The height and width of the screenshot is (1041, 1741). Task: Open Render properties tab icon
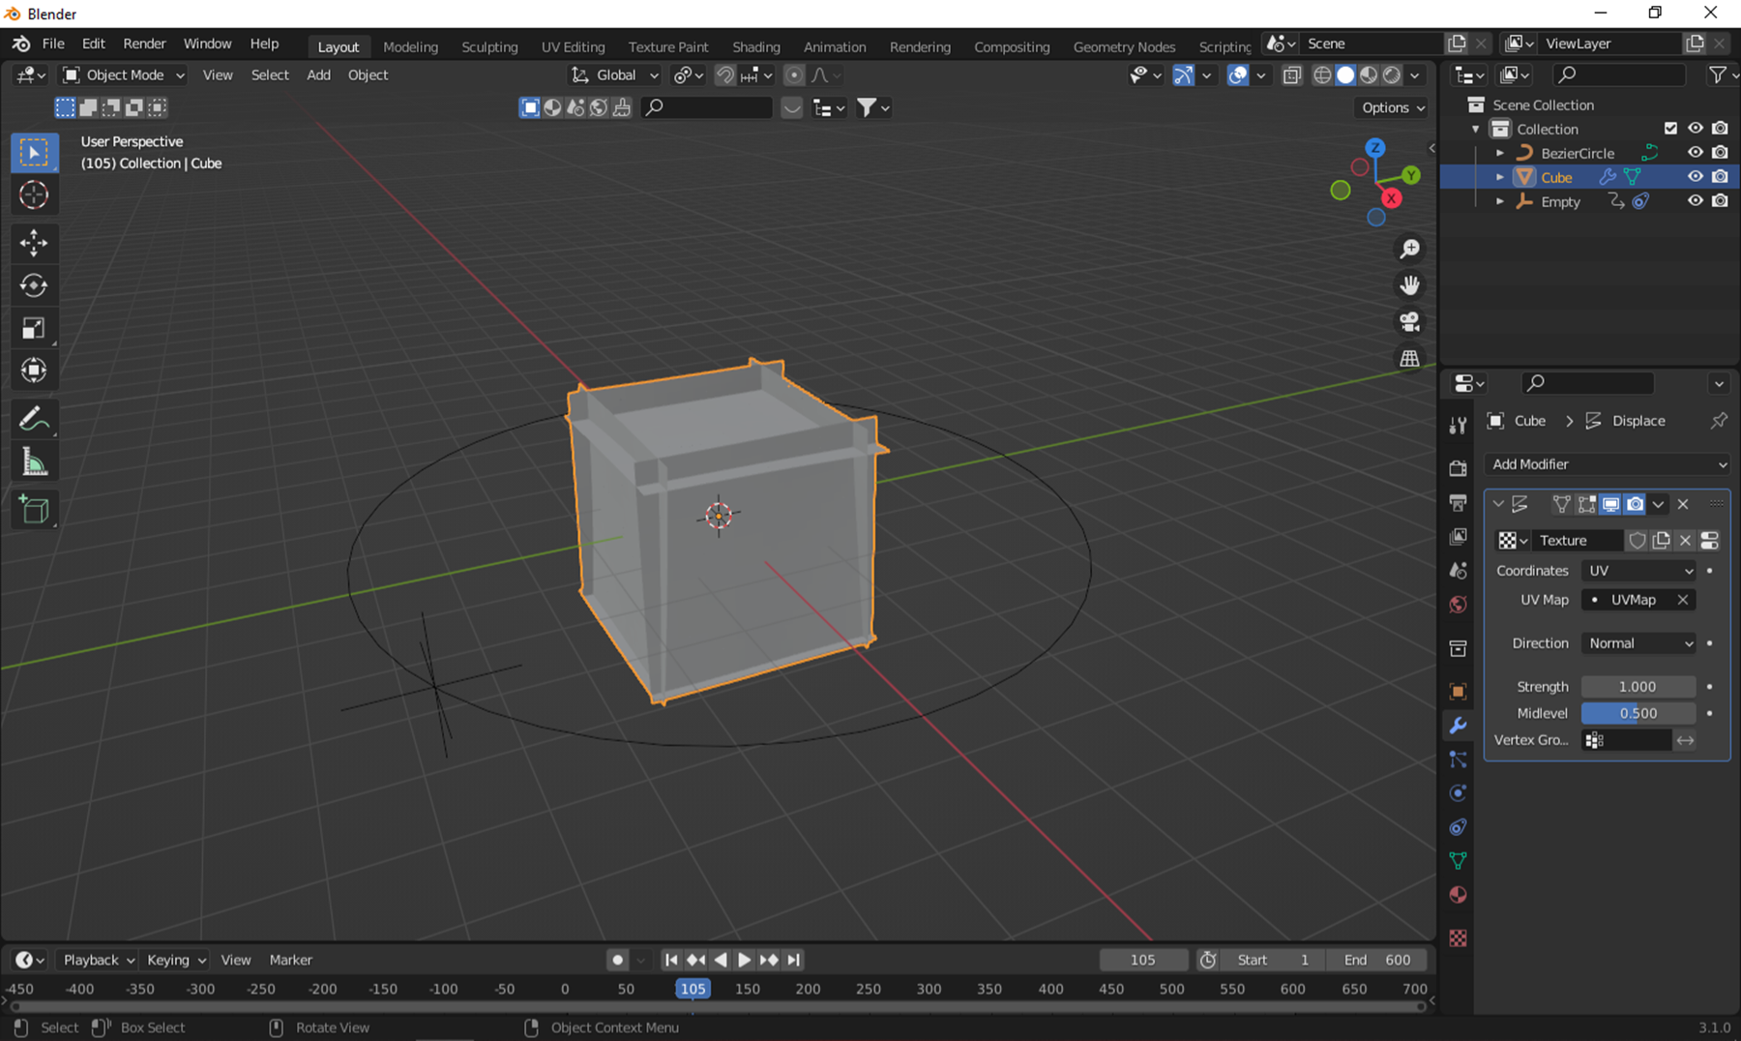[1458, 468]
